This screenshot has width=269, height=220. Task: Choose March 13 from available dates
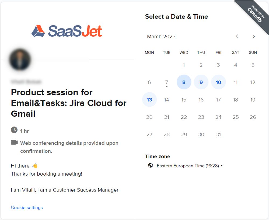(x=149, y=99)
